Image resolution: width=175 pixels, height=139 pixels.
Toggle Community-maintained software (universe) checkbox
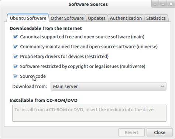pyautogui.click(x=15, y=47)
